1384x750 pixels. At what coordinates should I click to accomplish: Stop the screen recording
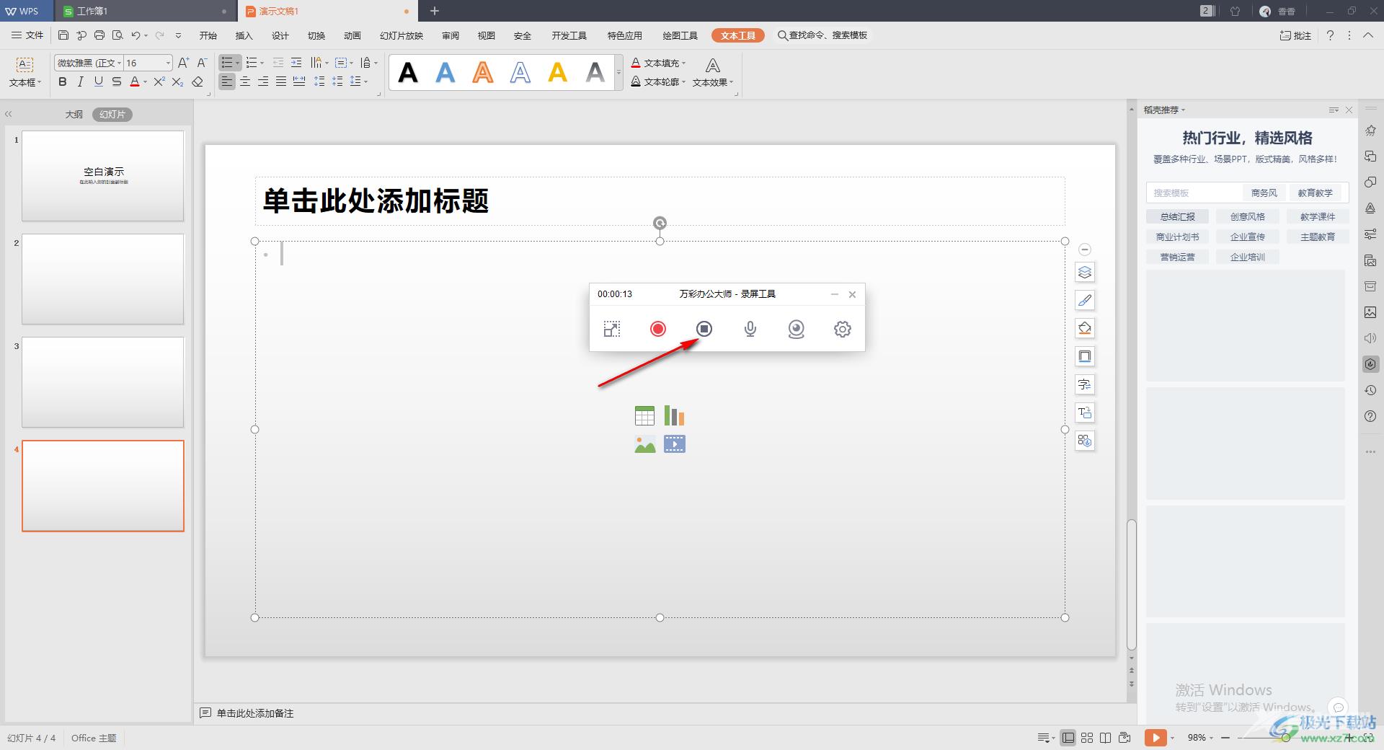coord(704,329)
